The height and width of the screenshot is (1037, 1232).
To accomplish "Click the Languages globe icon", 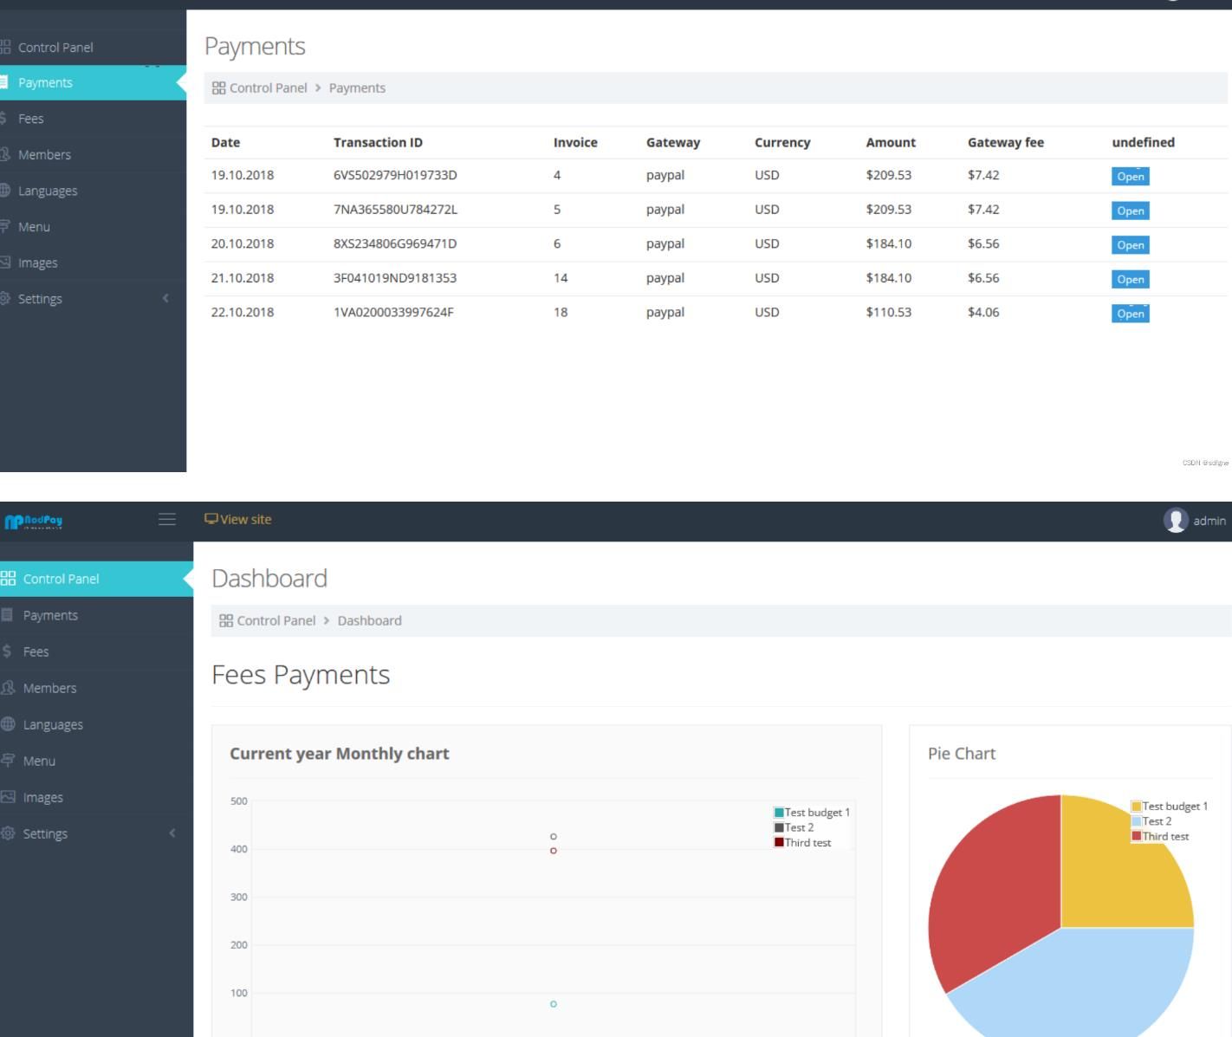I will click(8, 723).
